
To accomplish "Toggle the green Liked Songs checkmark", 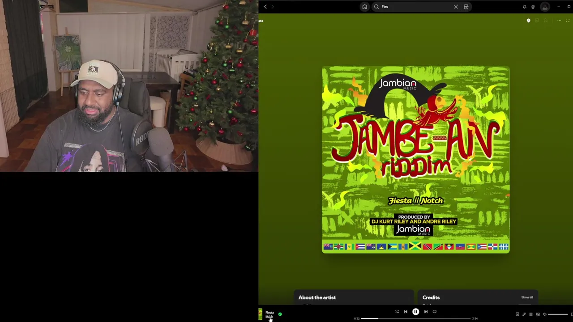I will [x=280, y=314].
